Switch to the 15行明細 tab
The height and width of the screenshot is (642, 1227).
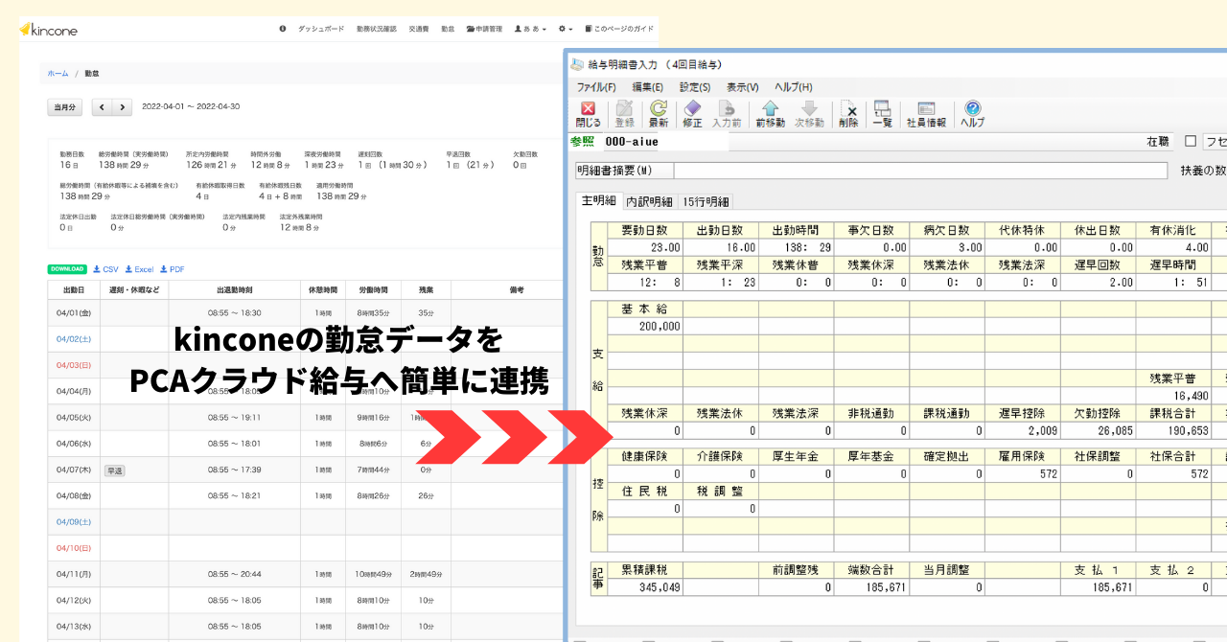tap(706, 201)
